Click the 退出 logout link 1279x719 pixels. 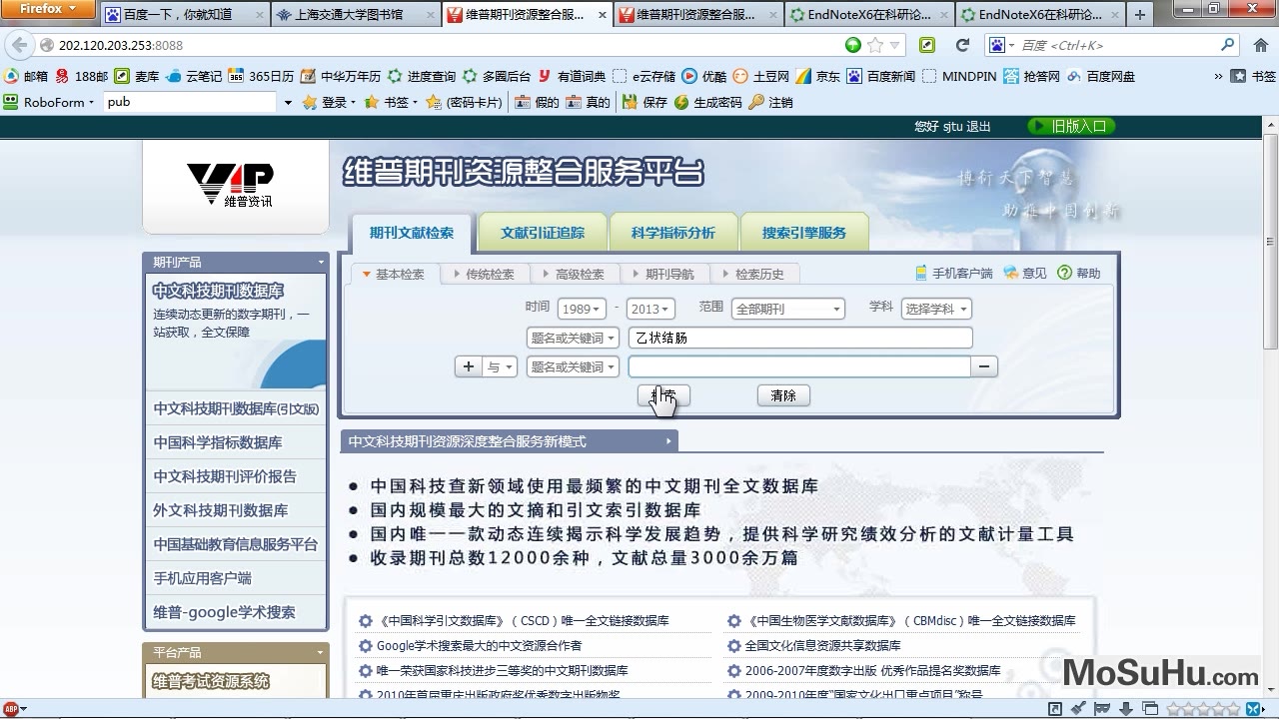pos(978,127)
